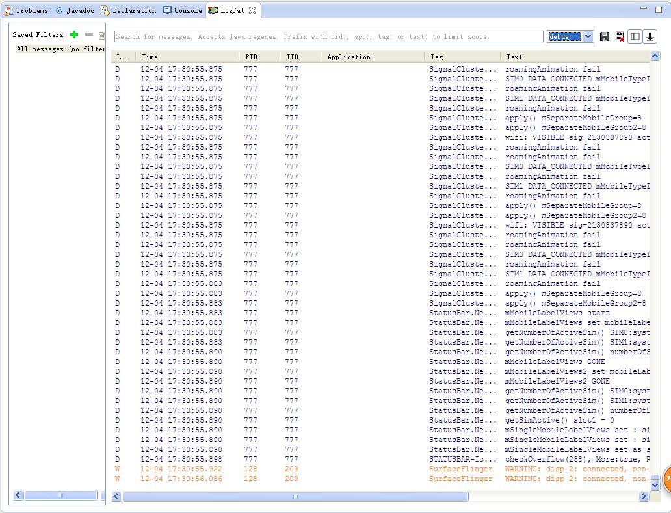
Task: Remove the selected logcat filter
Action: coord(89,34)
